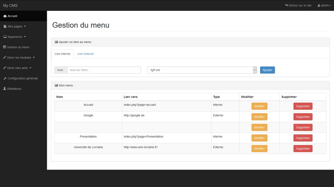Click the Retour sur le site arrow icon
The image size is (334, 187).
click(x=287, y=5)
